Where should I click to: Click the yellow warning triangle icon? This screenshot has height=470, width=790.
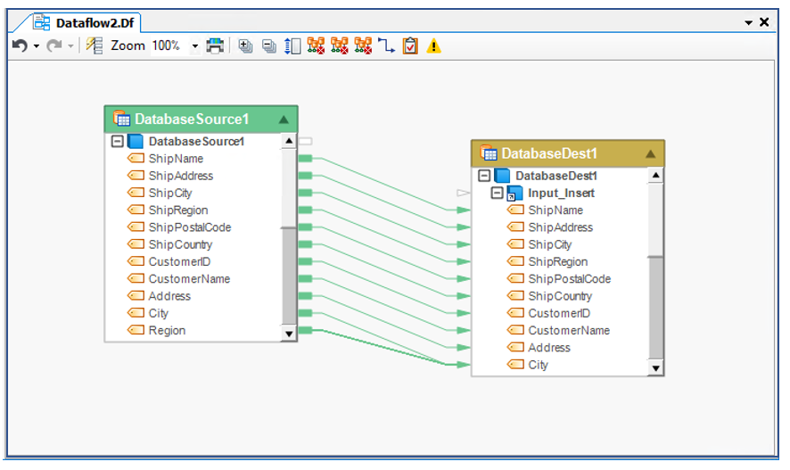tap(433, 45)
